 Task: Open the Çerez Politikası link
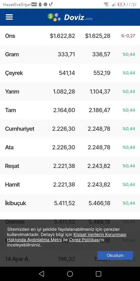84,240
